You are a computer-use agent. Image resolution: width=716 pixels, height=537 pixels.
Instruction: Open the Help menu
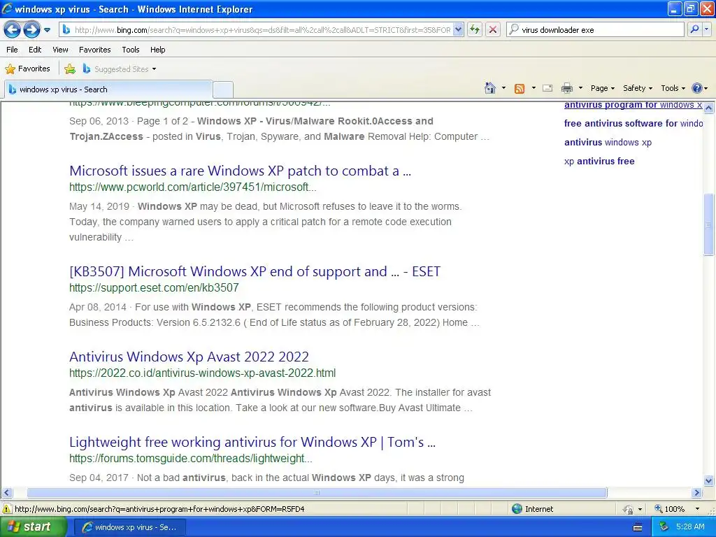coord(157,50)
